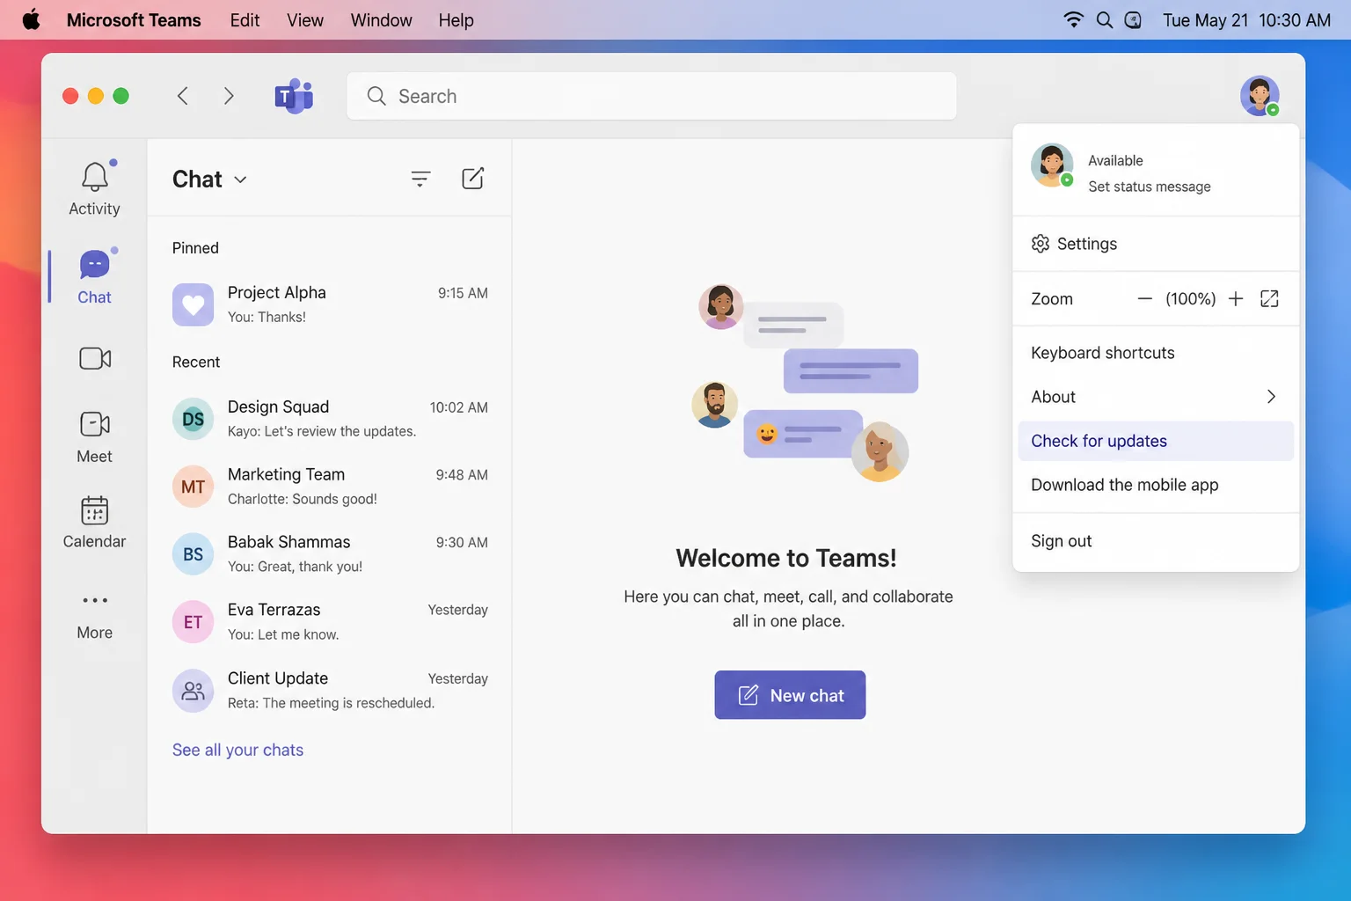Open See all your chats link
The height and width of the screenshot is (901, 1351).
pyautogui.click(x=237, y=750)
